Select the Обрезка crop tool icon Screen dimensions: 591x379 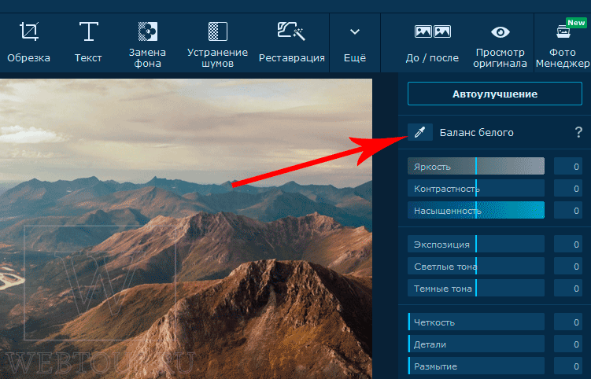tap(29, 31)
